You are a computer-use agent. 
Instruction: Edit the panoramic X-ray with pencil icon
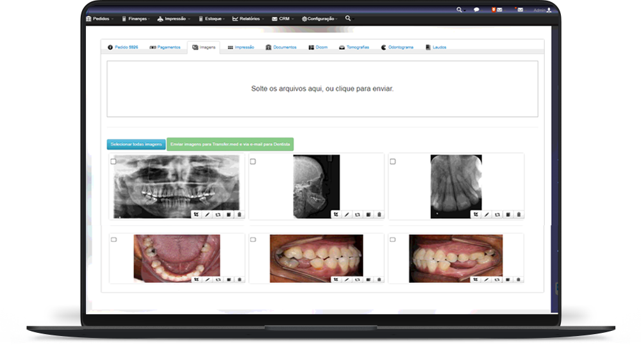(207, 214)
